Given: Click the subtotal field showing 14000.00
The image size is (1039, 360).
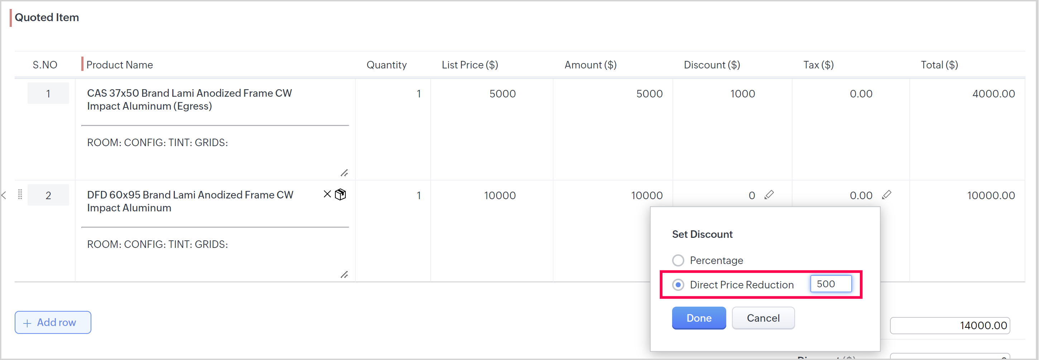Looking at the screenshot, I should [949, 325].
